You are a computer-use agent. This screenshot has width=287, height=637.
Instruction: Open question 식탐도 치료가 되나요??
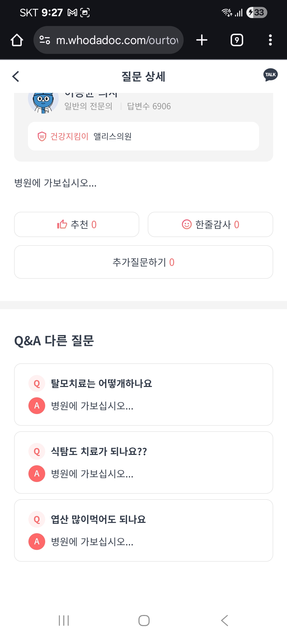click(x=99, y=451)
